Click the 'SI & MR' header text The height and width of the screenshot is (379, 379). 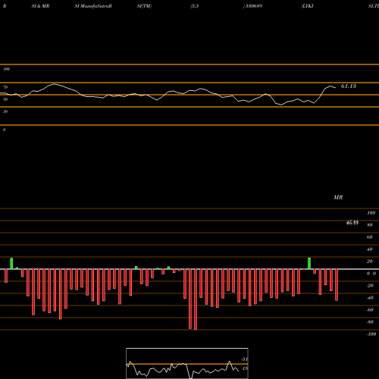coord(40,6)
